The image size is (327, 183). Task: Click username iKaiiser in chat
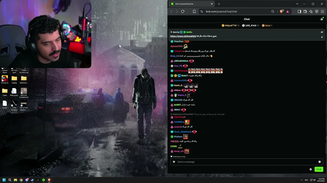pyautogui.click(x=178, y=137)
